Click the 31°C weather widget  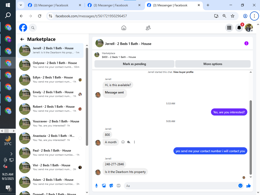[8, 141]
